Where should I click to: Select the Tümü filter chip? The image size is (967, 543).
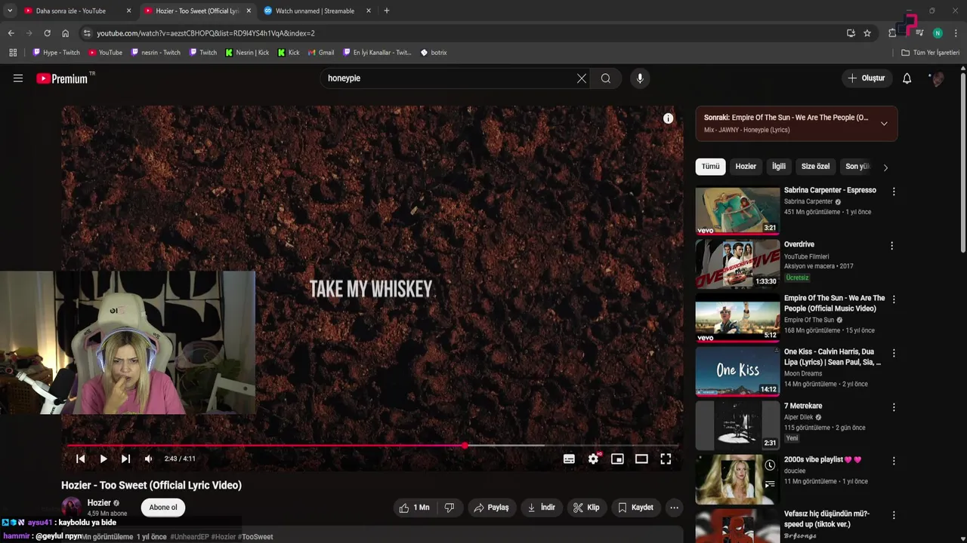pyautogui.click(x=711, y=167)
